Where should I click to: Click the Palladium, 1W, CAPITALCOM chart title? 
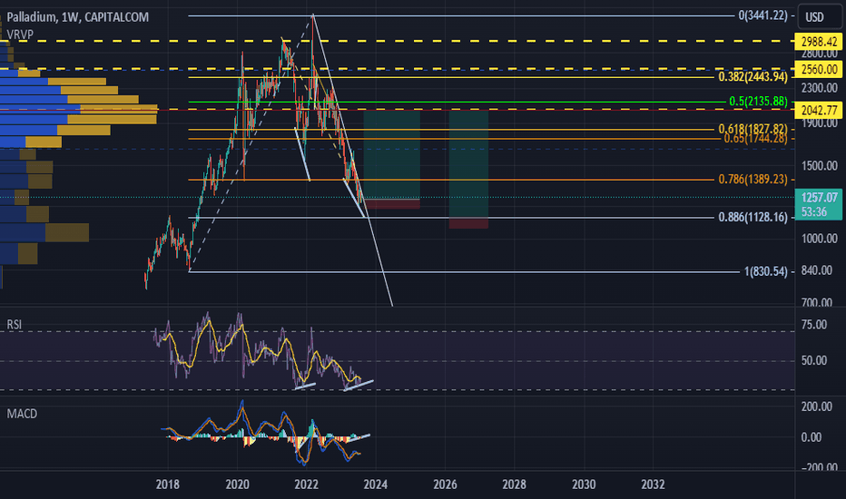pos(78,17)
